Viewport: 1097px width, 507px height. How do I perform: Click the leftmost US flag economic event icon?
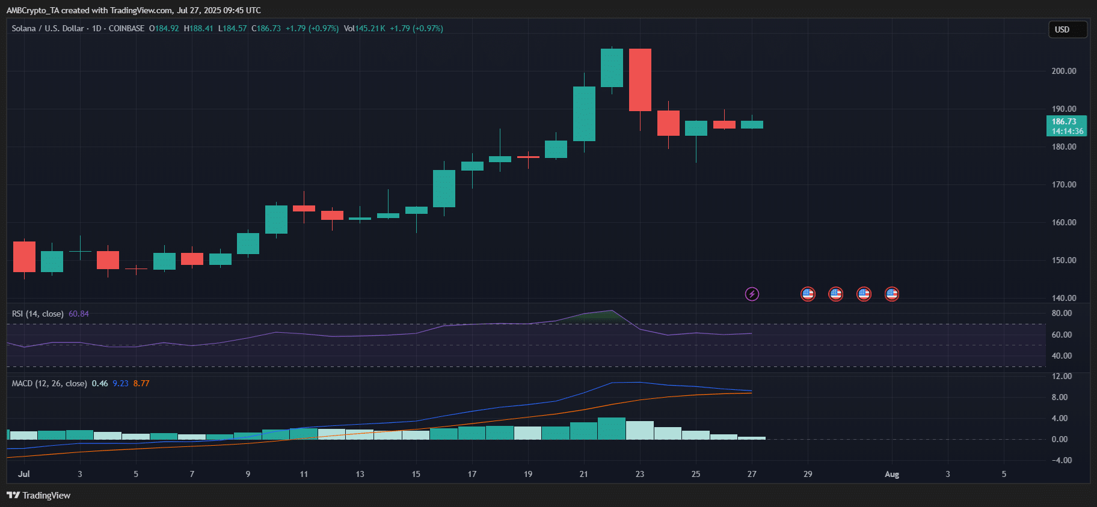(808, 294)
